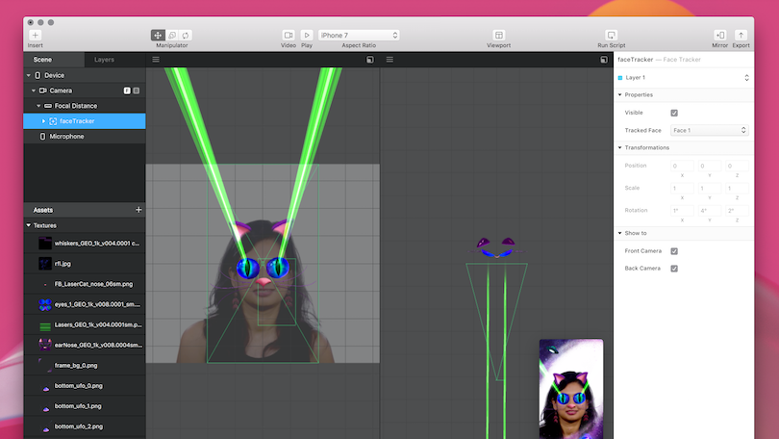The width and height of the screenshot is (779, 439).
Task: Click the Export icon
Action: coord(741,35)
